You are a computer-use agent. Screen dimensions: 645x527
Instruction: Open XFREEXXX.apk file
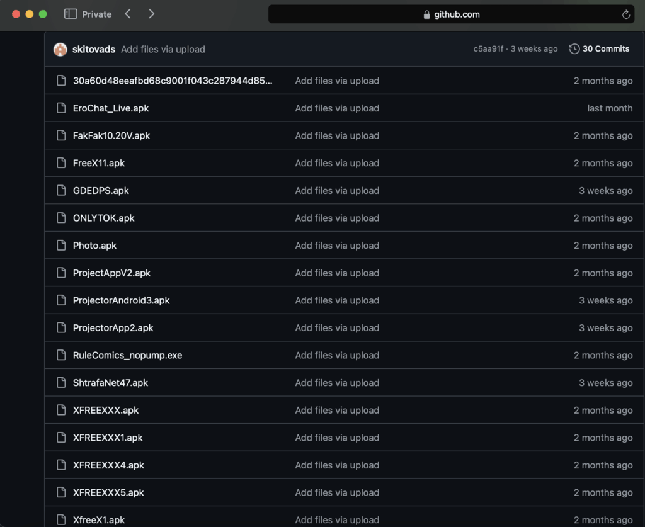[x=106, y=411]
